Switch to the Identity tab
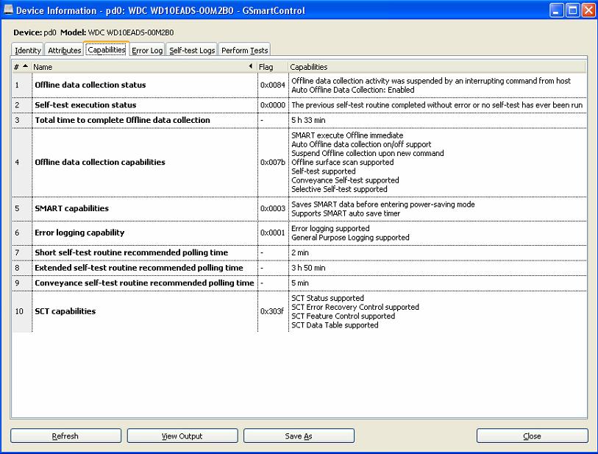 (27, 50)
